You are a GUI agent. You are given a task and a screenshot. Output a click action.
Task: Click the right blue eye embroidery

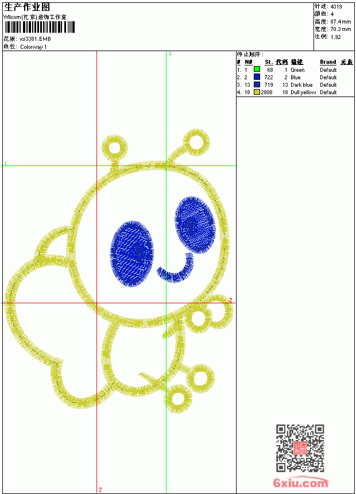click(195, 225)
